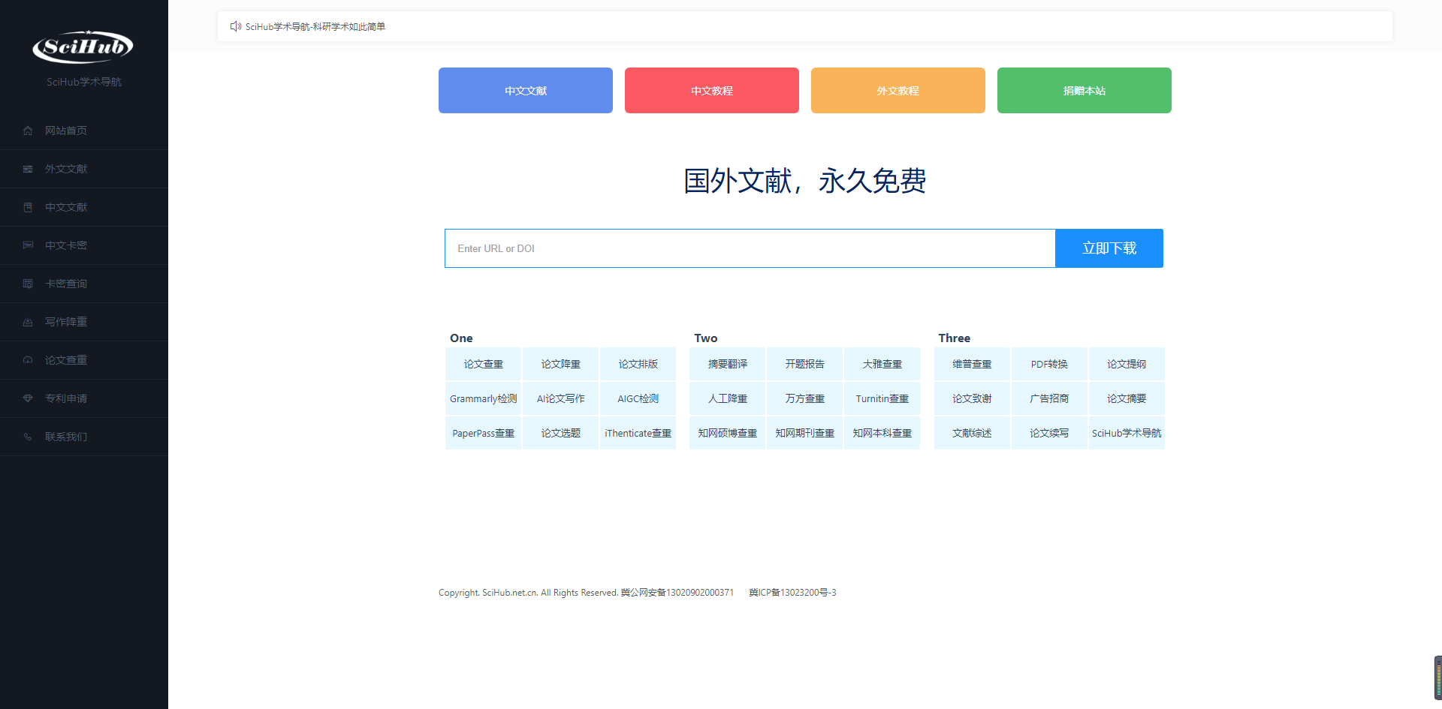Click the red 中文教程 button
This screenshot has width=1442, height=709.
point(712,91)
